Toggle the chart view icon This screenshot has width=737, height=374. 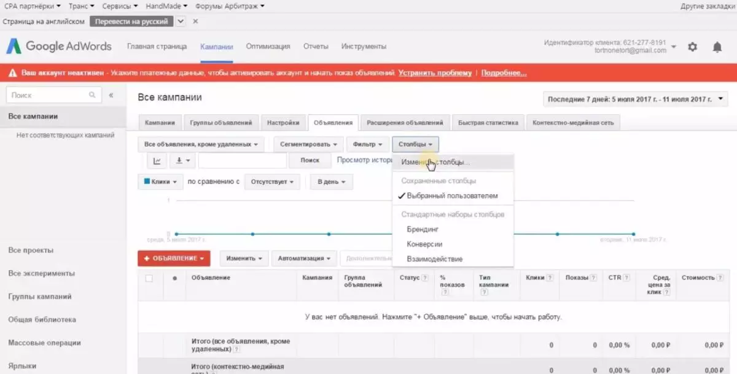tap(157, 160)
